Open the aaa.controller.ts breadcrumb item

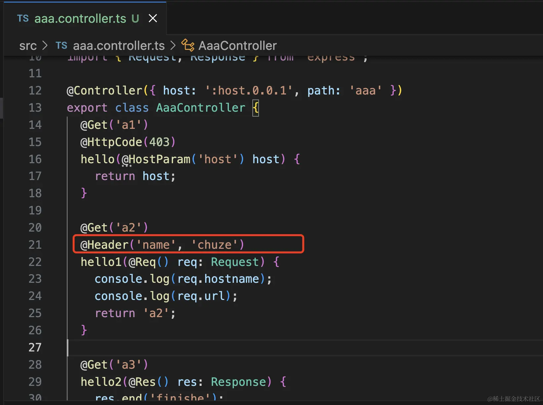119,46
